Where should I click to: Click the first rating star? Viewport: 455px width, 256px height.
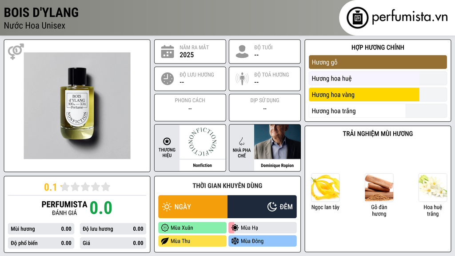(x=65, y=187)
